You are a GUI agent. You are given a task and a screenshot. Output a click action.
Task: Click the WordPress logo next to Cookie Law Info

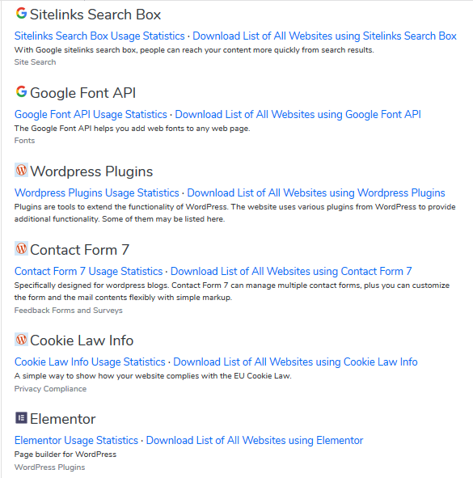[21, 339]
